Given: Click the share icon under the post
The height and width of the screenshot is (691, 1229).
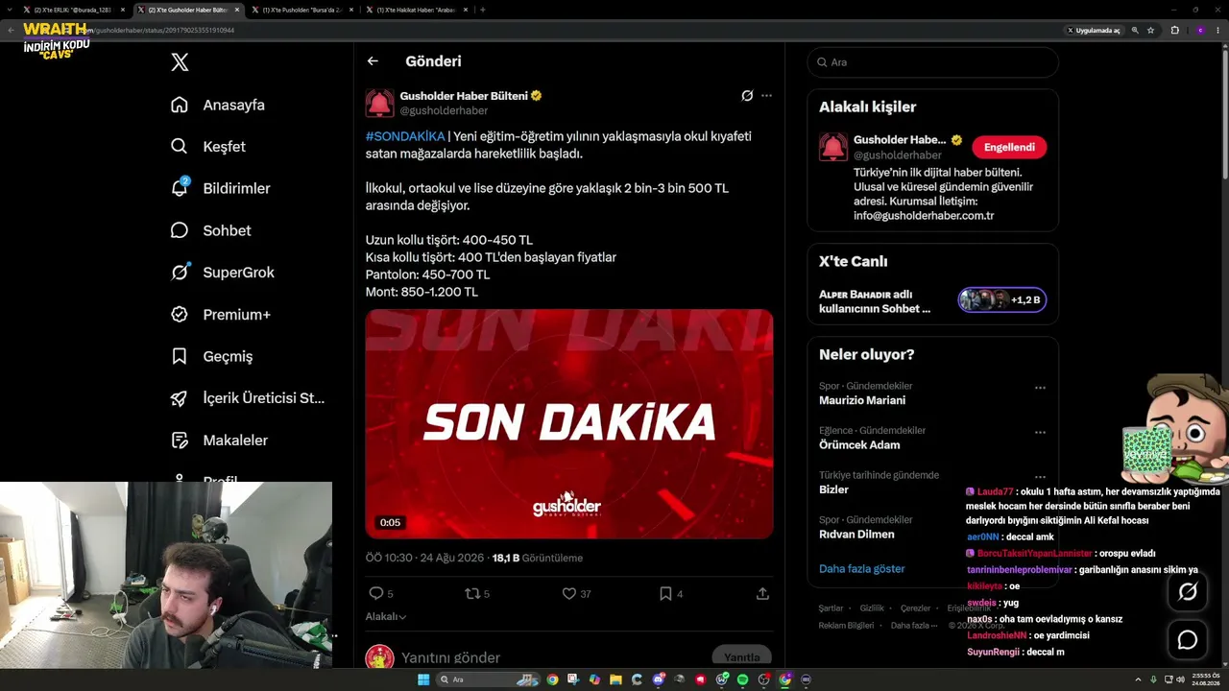Looking at the screenshot, I should [762, 594].
